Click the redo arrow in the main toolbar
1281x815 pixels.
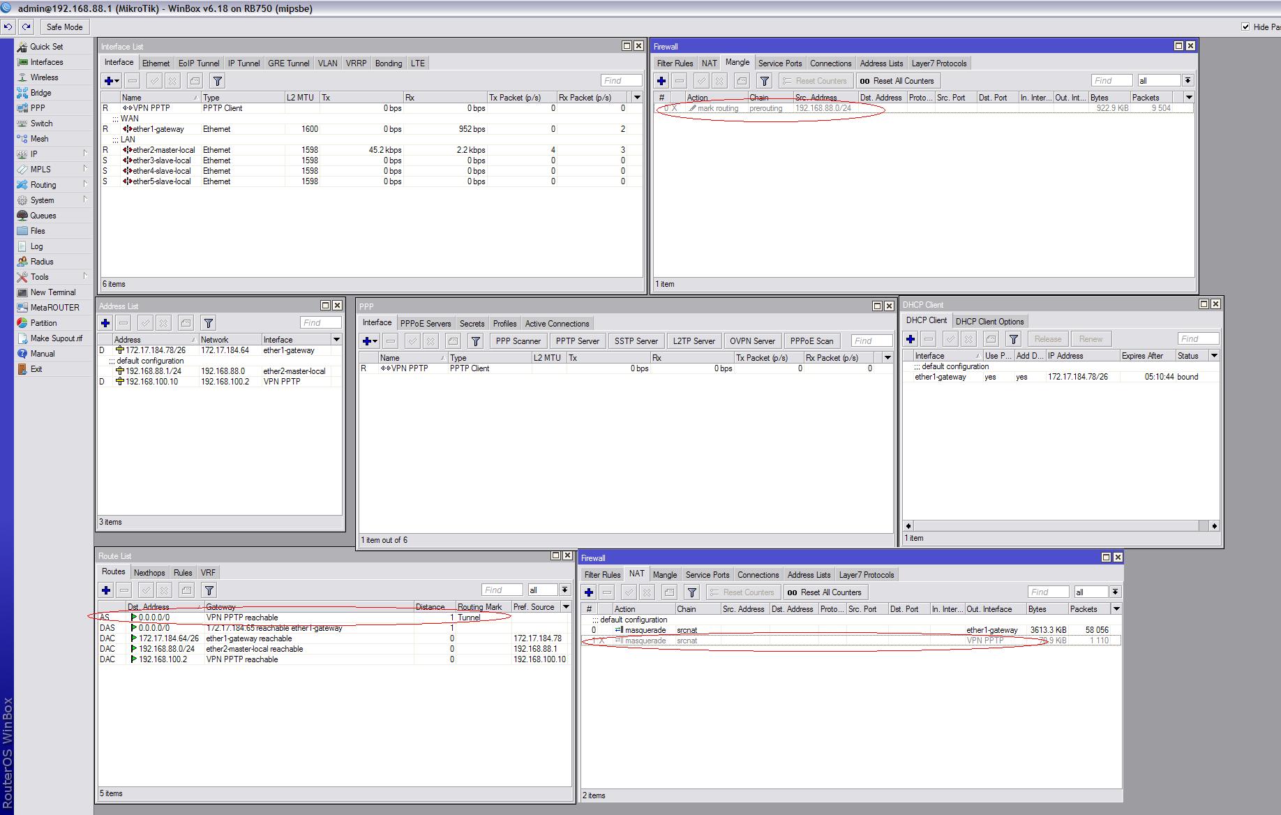26,27
